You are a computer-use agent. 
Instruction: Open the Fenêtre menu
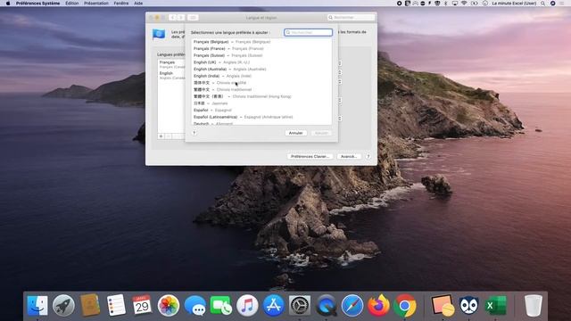point(121,4)
